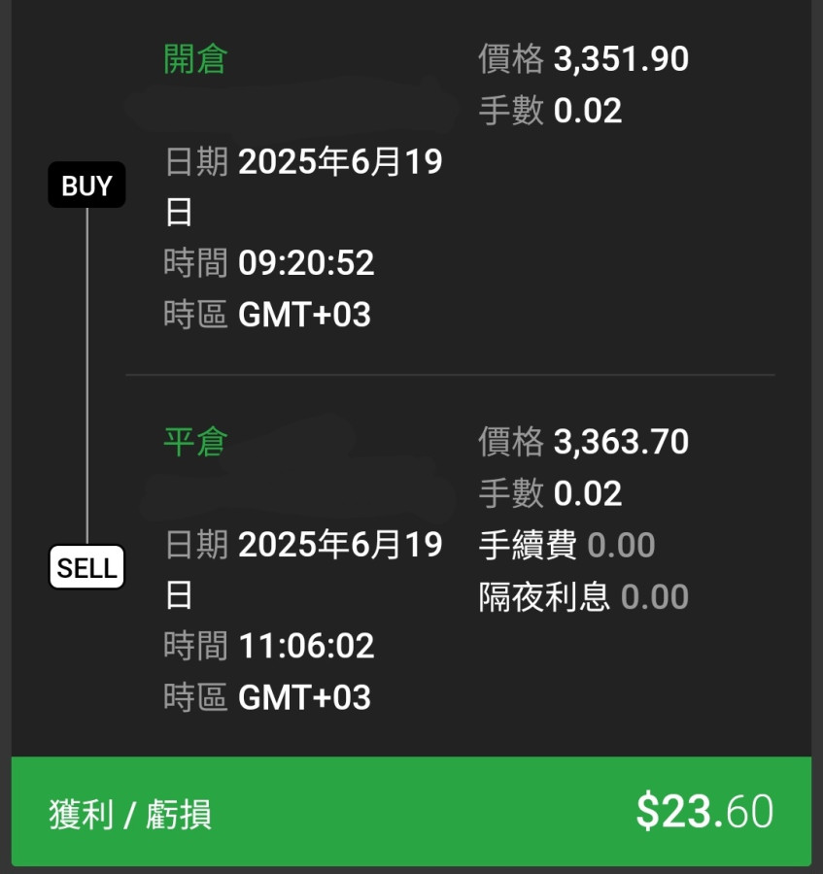Click the GMT+03 time zone under 09:20:52
Viewport: 823px width, 874px height.
tap(304, 315)
